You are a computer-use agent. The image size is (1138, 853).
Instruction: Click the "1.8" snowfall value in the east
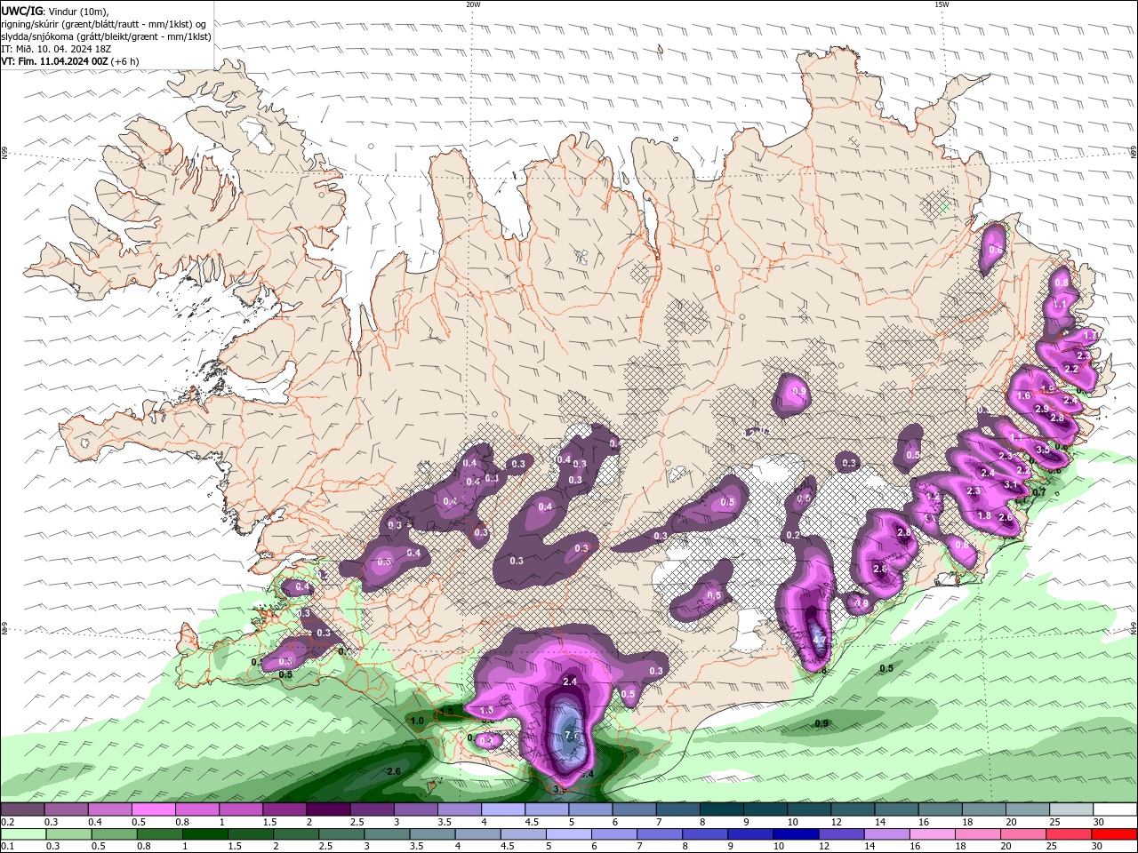point(984,515)
